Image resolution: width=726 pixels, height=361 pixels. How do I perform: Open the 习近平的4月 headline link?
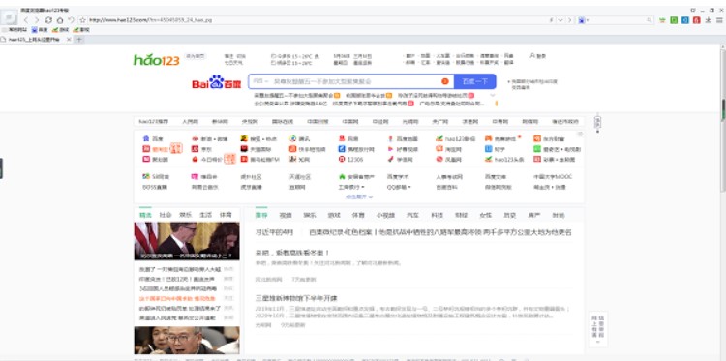275,232
